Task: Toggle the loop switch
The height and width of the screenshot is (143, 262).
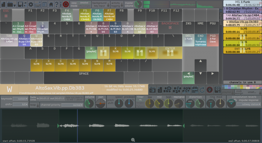Action: (x=38, y=105)
